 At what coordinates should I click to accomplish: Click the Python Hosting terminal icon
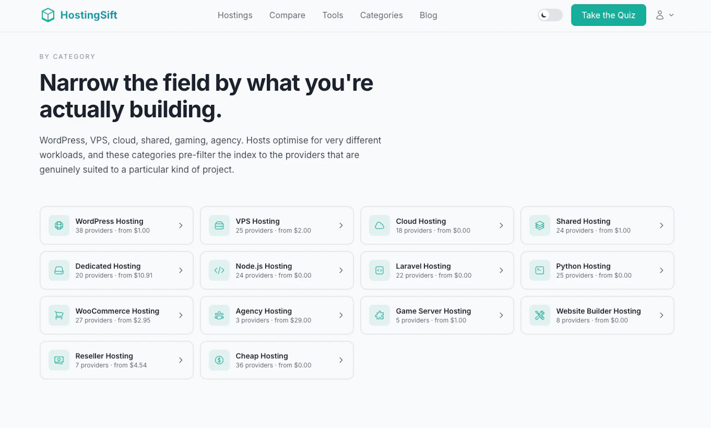539,270
